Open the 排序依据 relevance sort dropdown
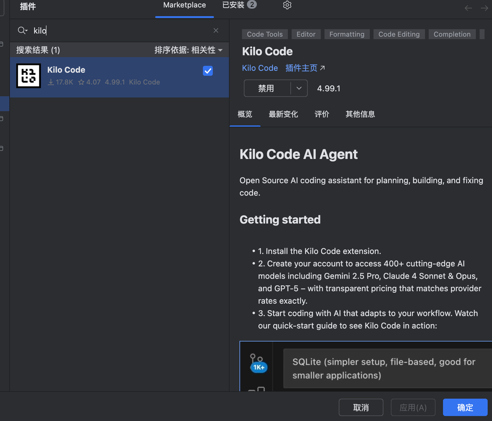Image resolution: width=492 pixels, height=421 pixels. click(x=189, y=50)
